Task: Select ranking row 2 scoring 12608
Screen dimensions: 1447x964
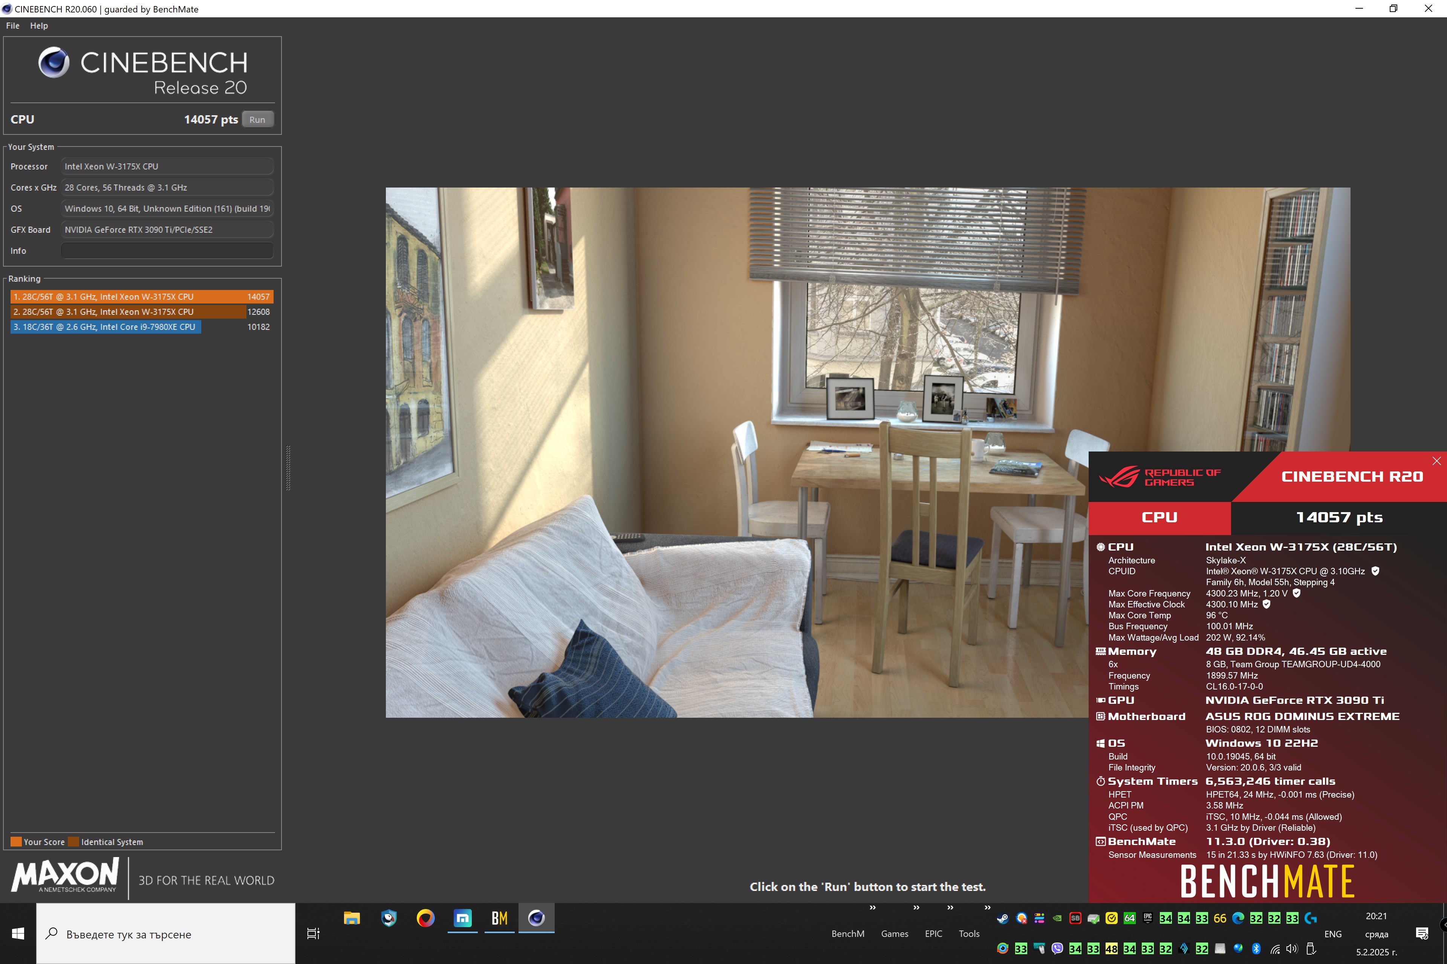Action: coord(142,312)
